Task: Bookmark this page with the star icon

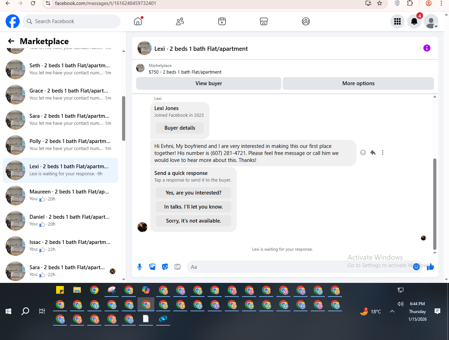Action: [380, 3]
